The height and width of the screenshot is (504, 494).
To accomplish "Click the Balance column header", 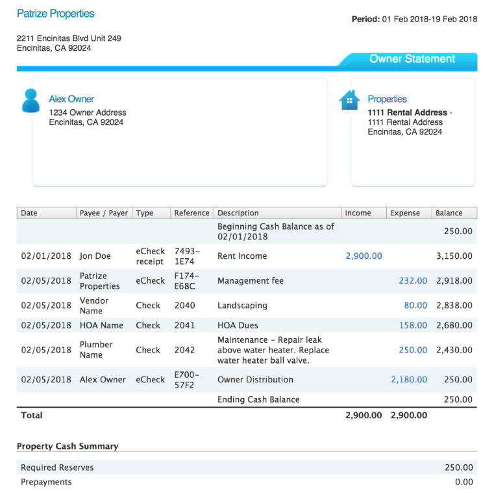I will pyautogui.click(x=454, y=213).
